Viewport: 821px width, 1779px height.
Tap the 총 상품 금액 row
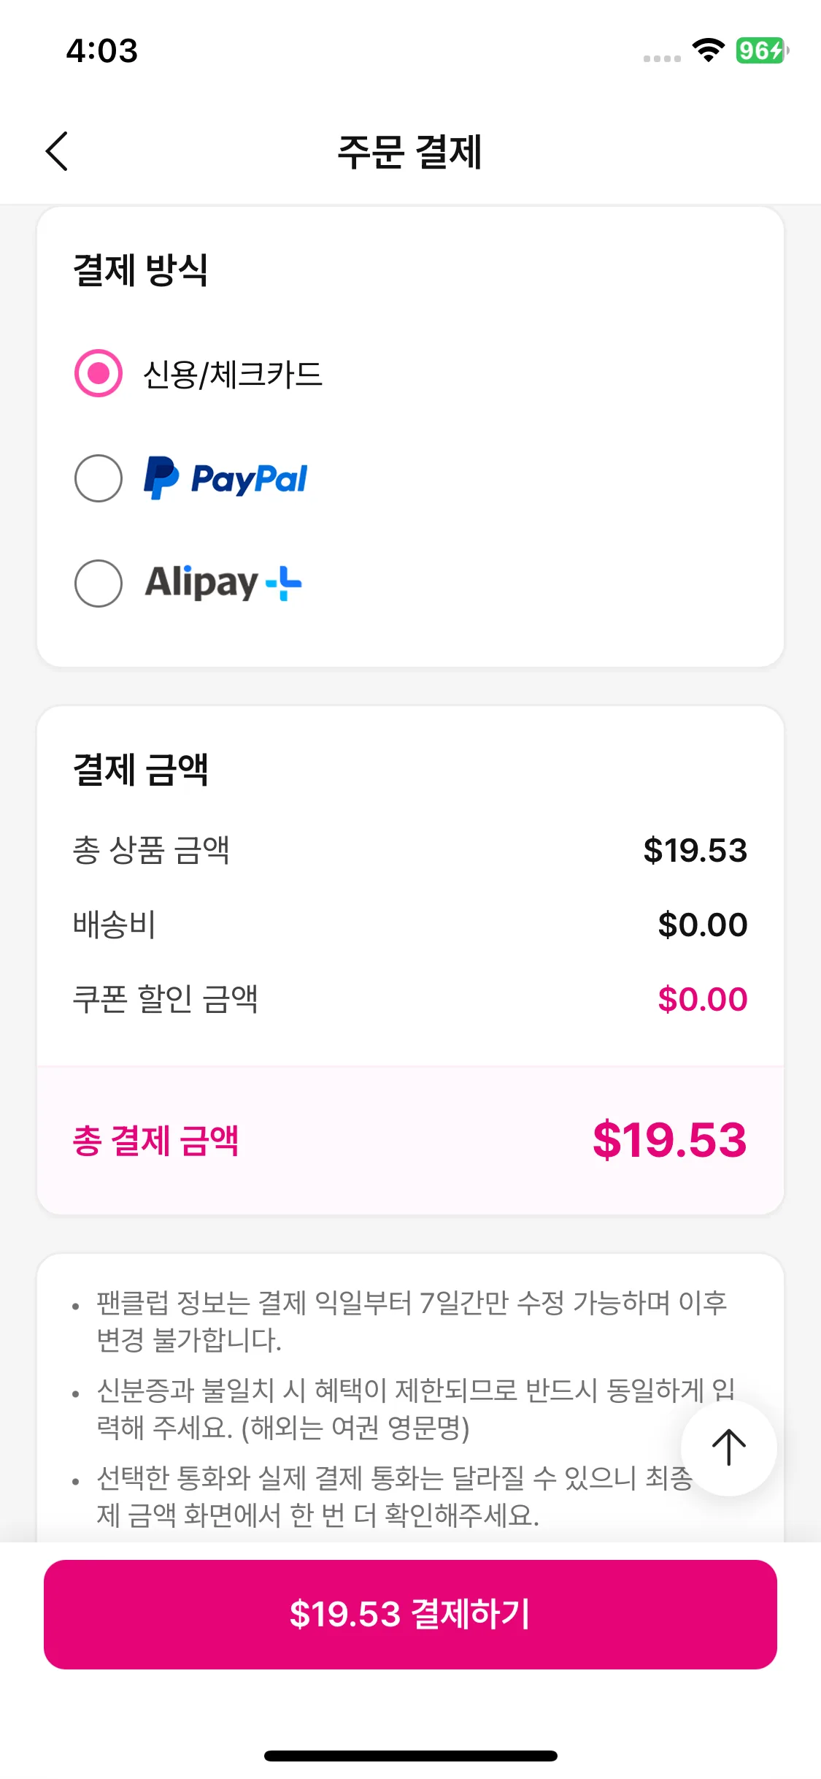(410, 850)
